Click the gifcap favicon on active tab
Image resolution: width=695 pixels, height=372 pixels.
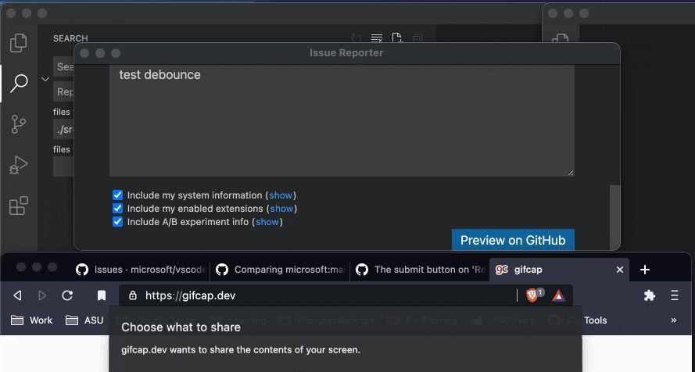(501, 270)
